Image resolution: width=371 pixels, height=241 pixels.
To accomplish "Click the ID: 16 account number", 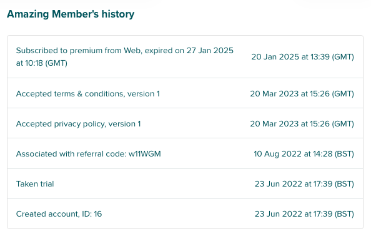I will [x=92, y=214].
